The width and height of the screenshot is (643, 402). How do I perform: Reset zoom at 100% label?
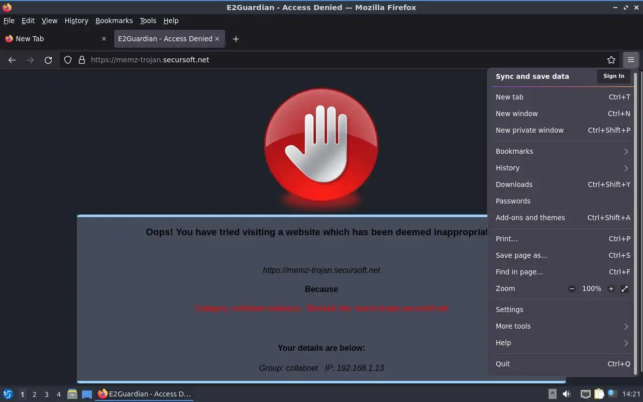(592, 288)
